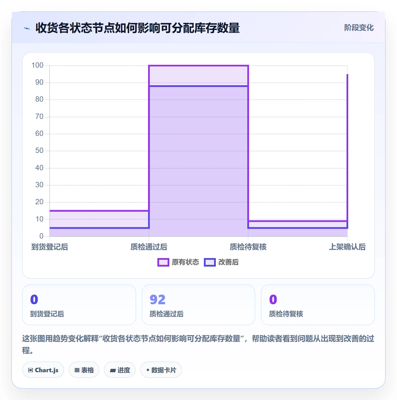Viewport: 397px width, 400px height.
Task: Toggle the 原有状态 legend swatch
Action: [163, 262]
